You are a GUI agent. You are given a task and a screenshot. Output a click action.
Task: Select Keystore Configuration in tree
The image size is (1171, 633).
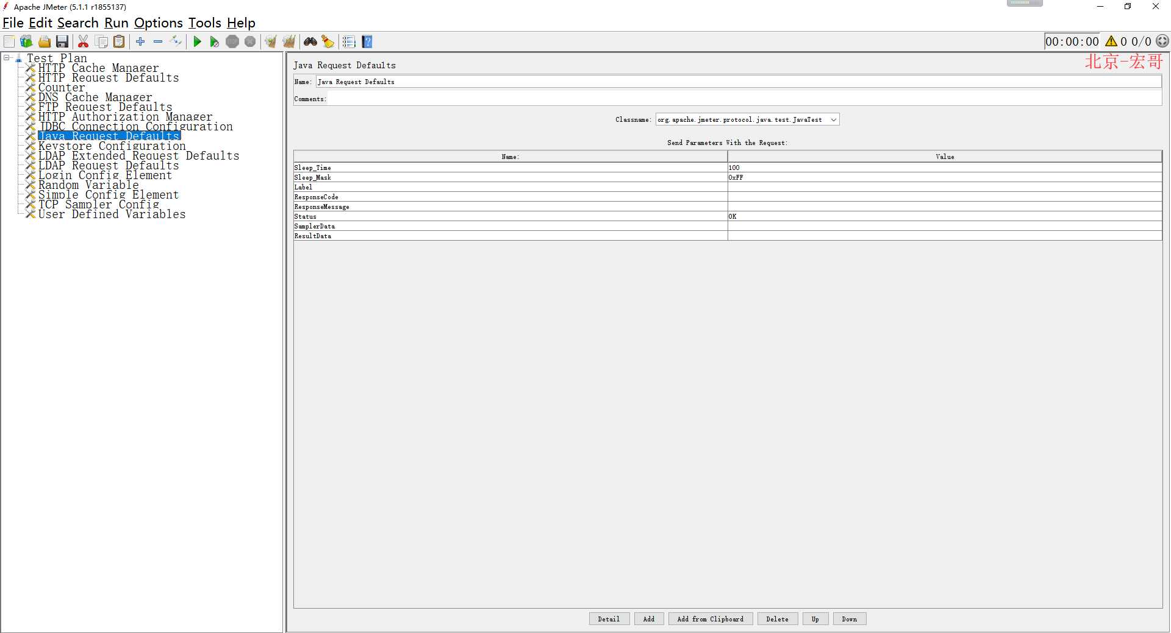click(112, 146)
